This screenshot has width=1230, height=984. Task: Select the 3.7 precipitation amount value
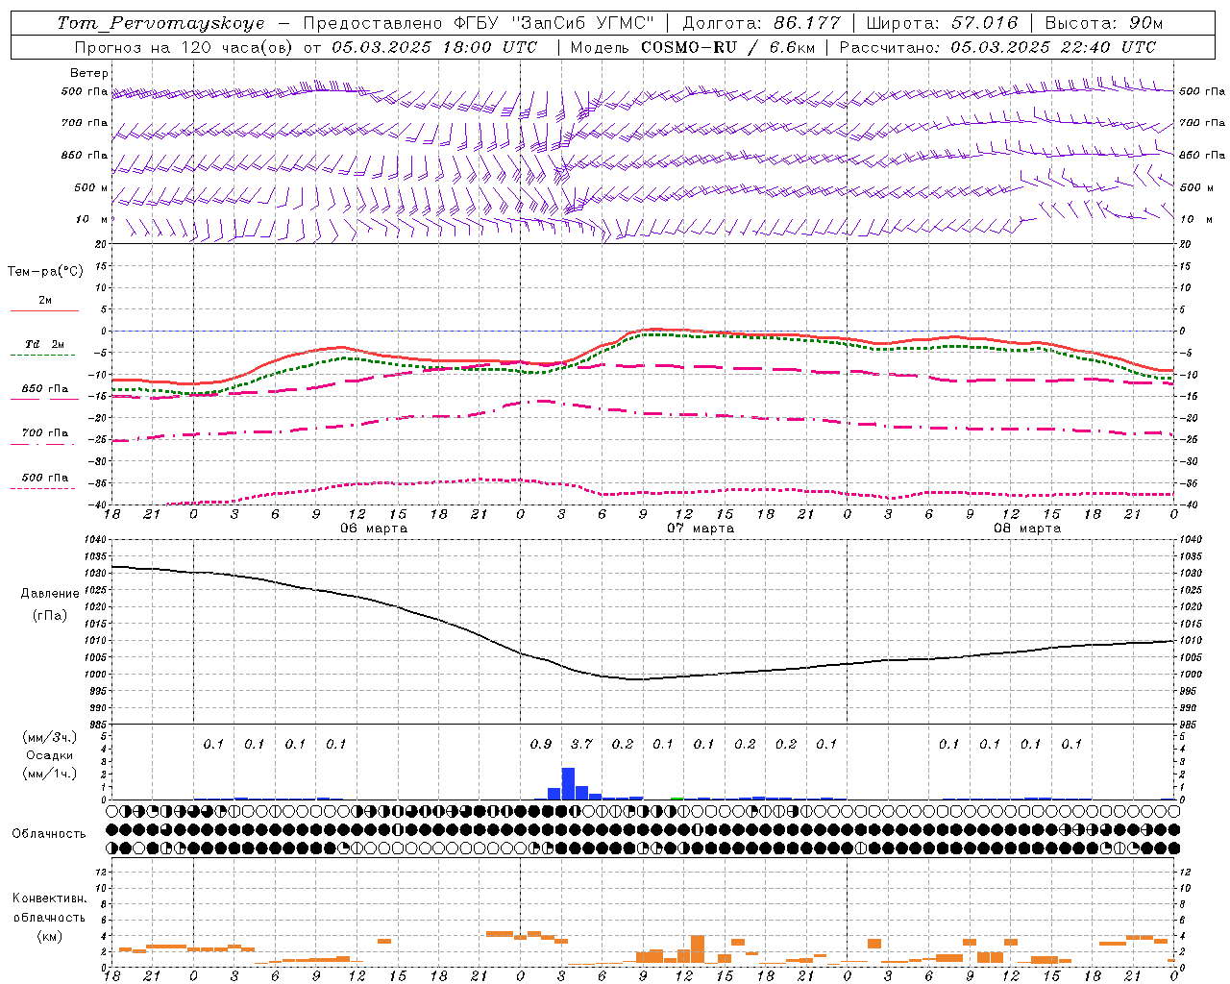pyautogui.click(x=581, y=744)
